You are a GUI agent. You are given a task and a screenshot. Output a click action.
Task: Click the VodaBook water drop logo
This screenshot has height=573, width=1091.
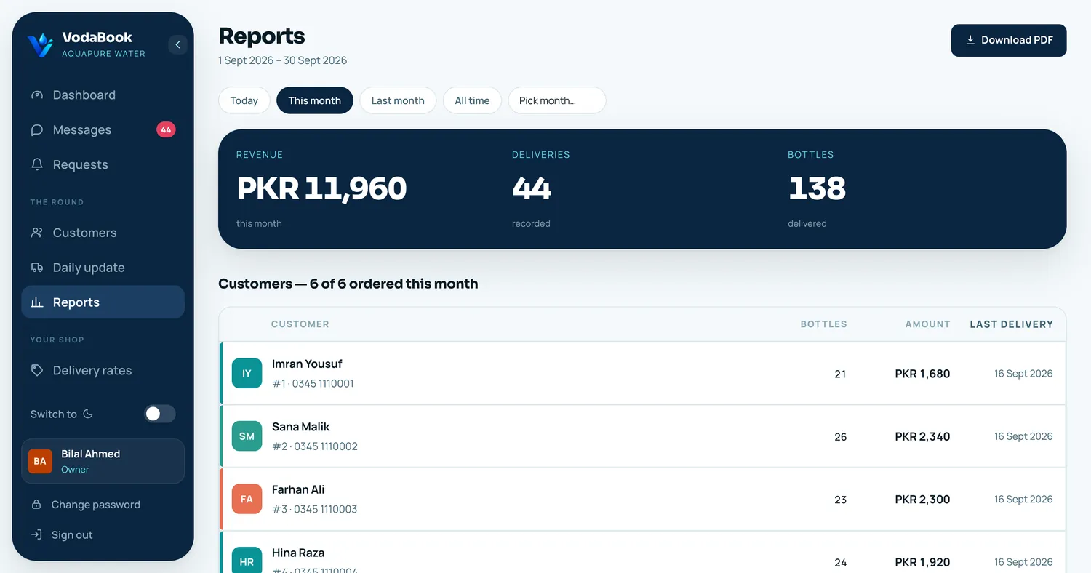click(40, 45)
